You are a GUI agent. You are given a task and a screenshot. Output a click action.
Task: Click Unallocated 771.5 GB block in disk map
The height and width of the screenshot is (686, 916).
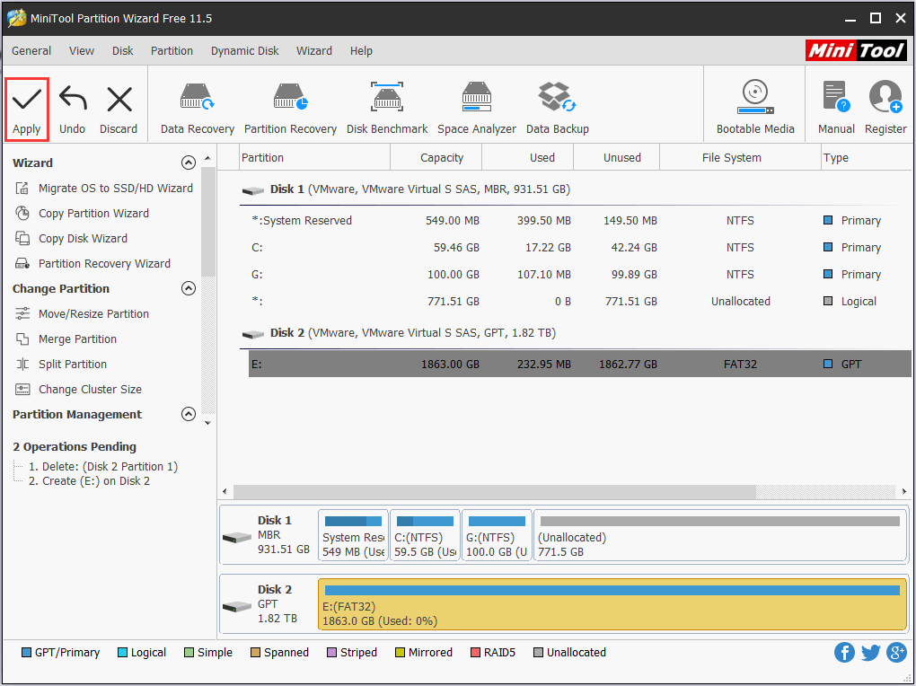[x=719, y=535]
